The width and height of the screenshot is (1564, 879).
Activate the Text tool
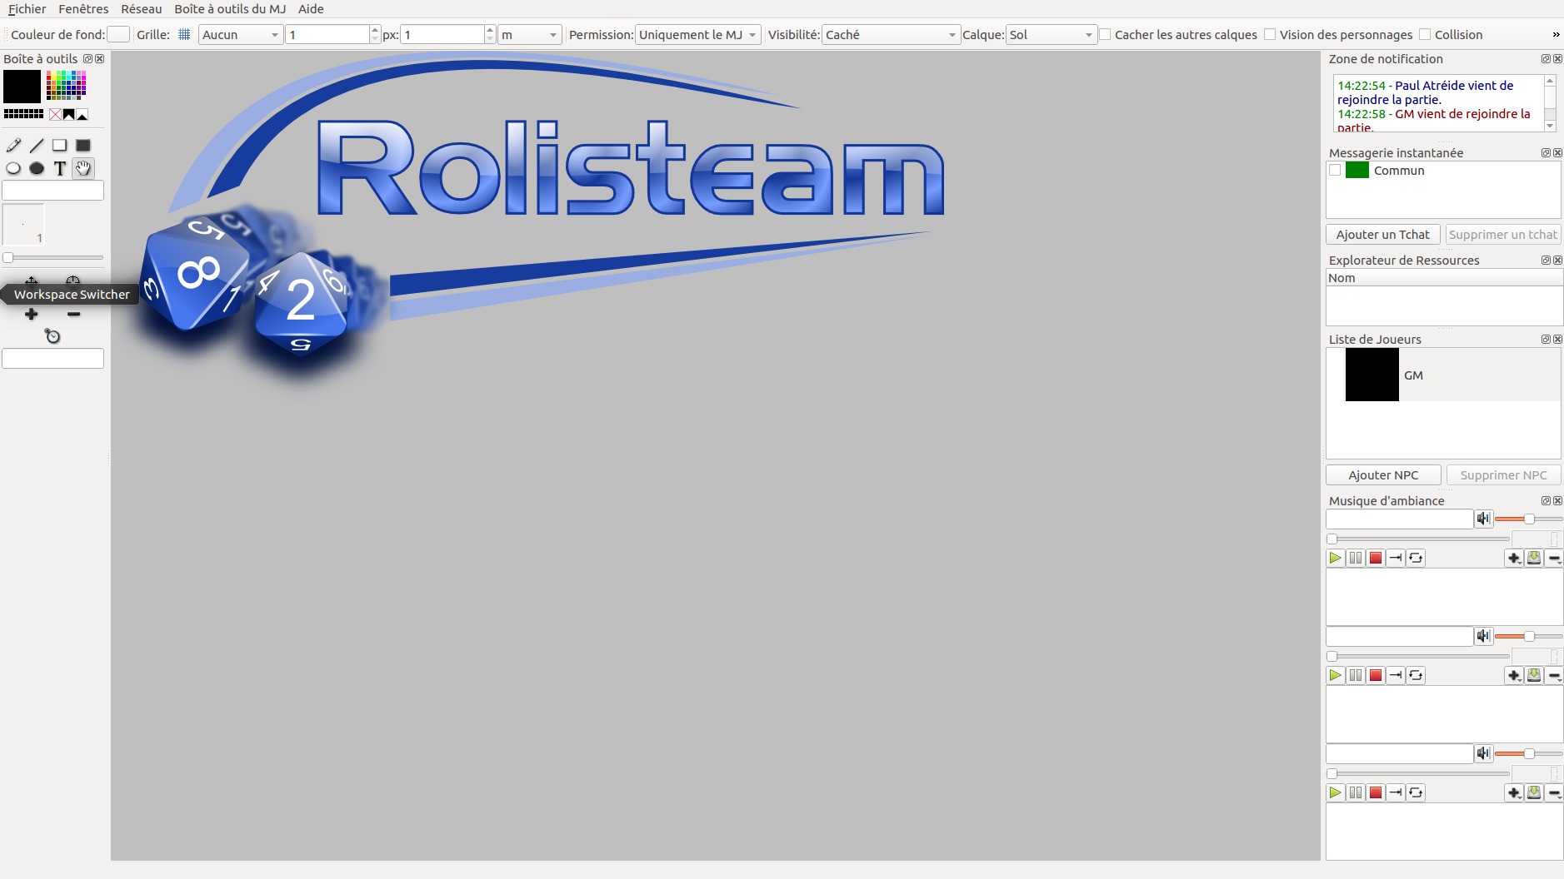60,168
